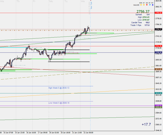
Task: Select the teal 2624.60 price tag
Action: pyautogui.click(x=158, y=93)
